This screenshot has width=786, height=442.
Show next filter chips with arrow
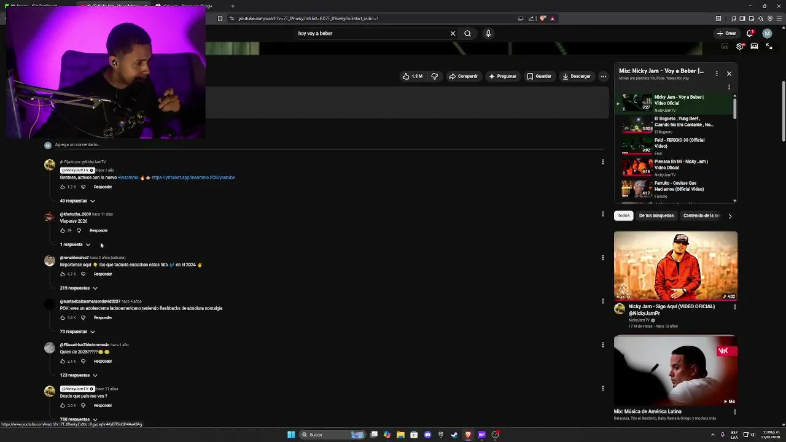(730, 216)
